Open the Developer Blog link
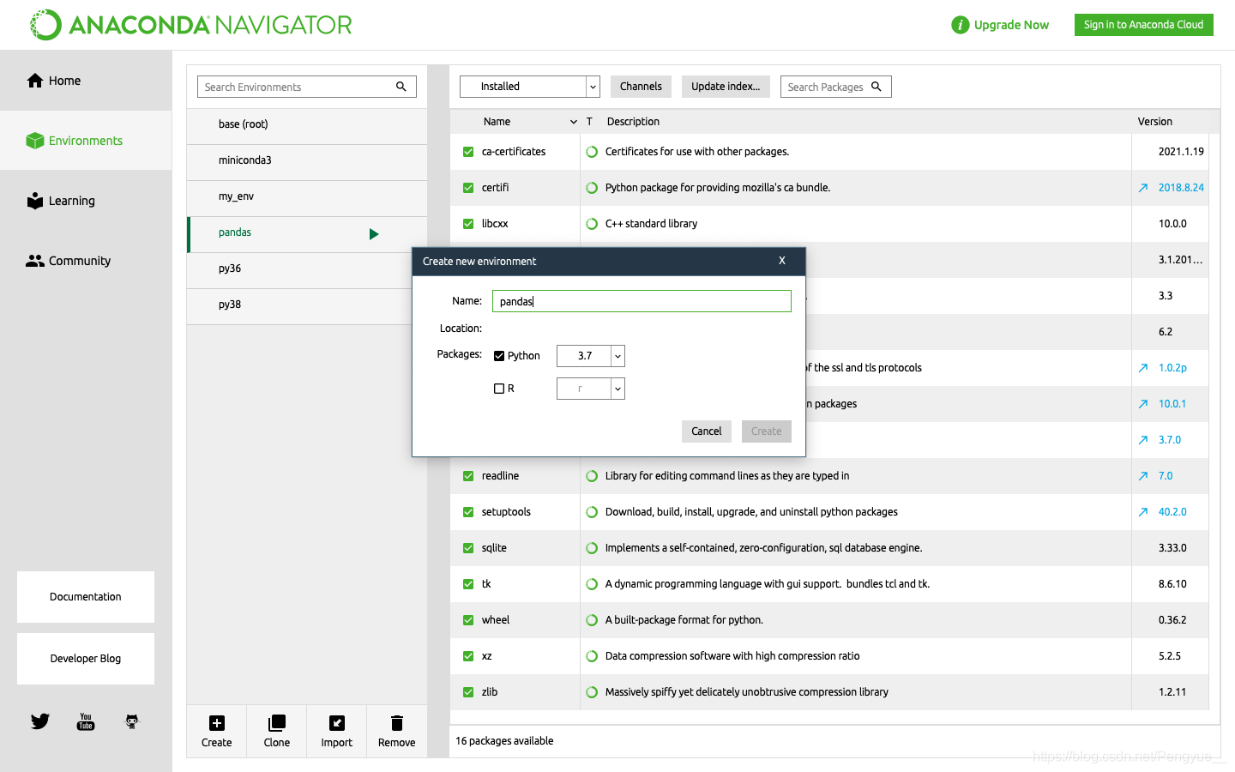 pos(86,659)
